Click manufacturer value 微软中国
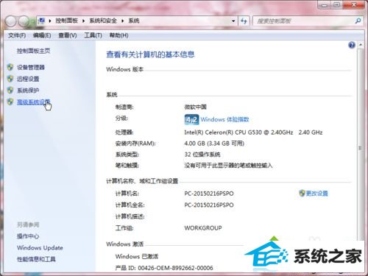The width and height of the screenshot is (368, 276). (x=195, y=107)
